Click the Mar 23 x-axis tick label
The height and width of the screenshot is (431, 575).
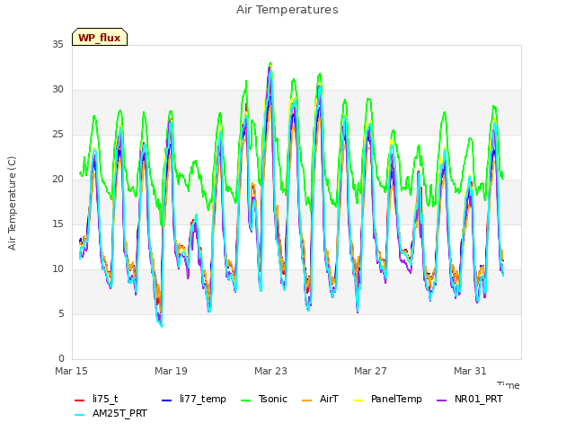pyautogui.click(x=270, y=371)
